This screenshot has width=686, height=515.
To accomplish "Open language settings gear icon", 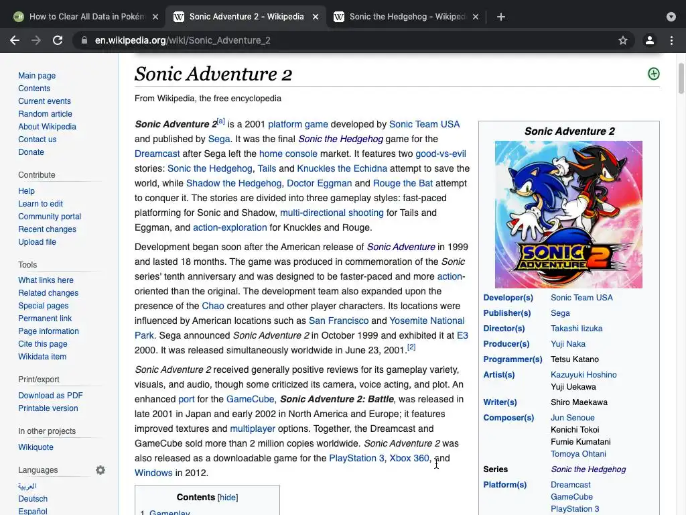I will point(100,470).
